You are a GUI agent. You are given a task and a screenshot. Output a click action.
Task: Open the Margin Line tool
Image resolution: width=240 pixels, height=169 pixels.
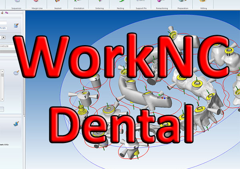click(x=37, y=4)
